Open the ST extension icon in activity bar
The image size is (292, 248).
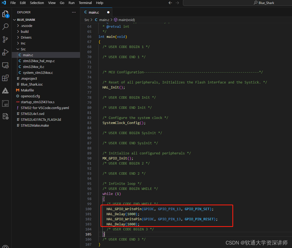point(5,104)
